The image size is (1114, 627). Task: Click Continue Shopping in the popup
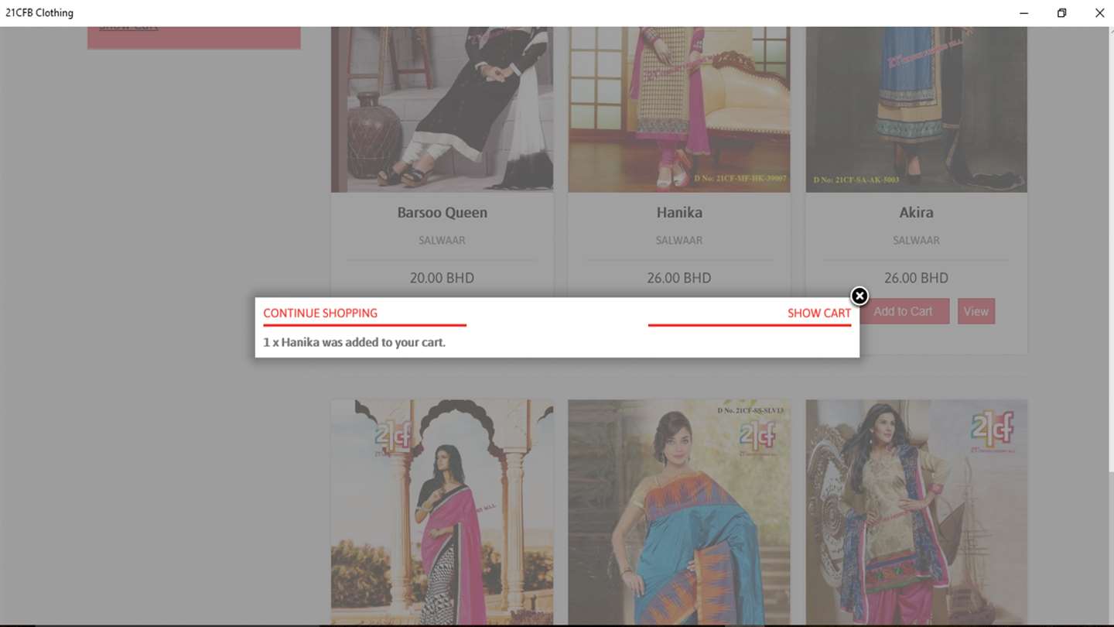coord(320,313)
